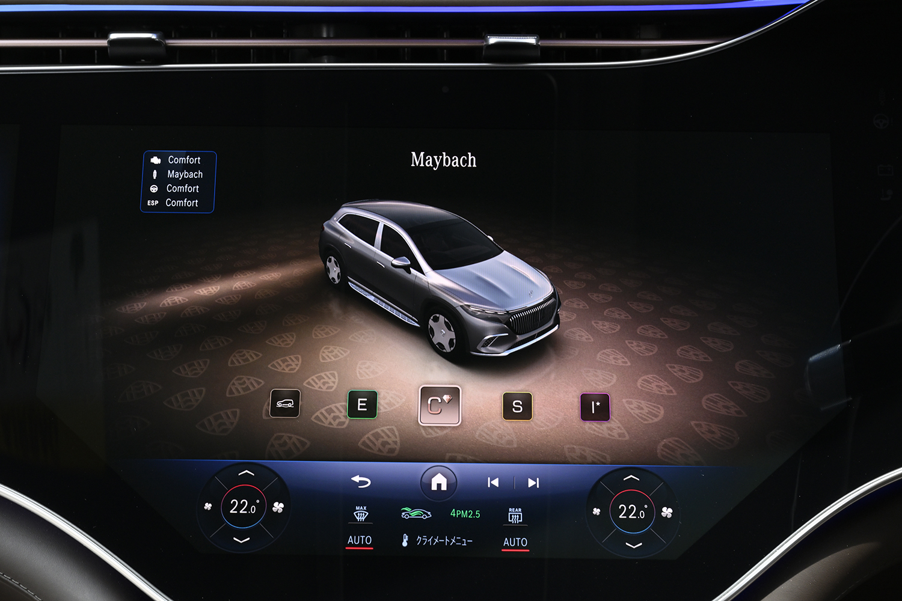Tap the ESP Comfort setting row

pos(173,203)
